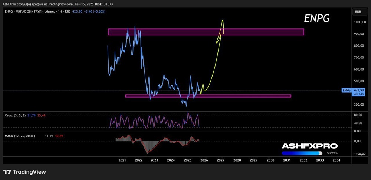Click the 2023 label on the time axis
This screenshot has width=371, height=180.
[154, 160]
